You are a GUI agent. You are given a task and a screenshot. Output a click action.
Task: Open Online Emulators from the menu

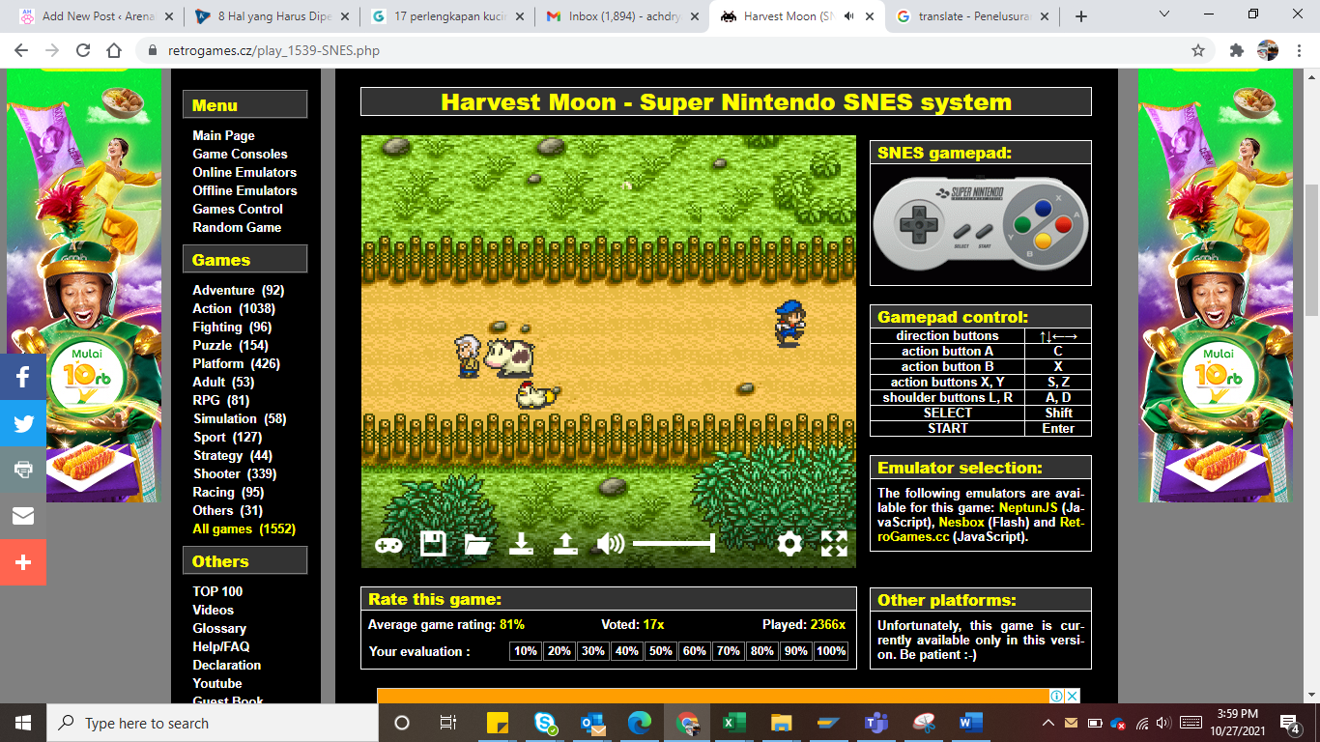pyautogui.click(x=244, y=172)
